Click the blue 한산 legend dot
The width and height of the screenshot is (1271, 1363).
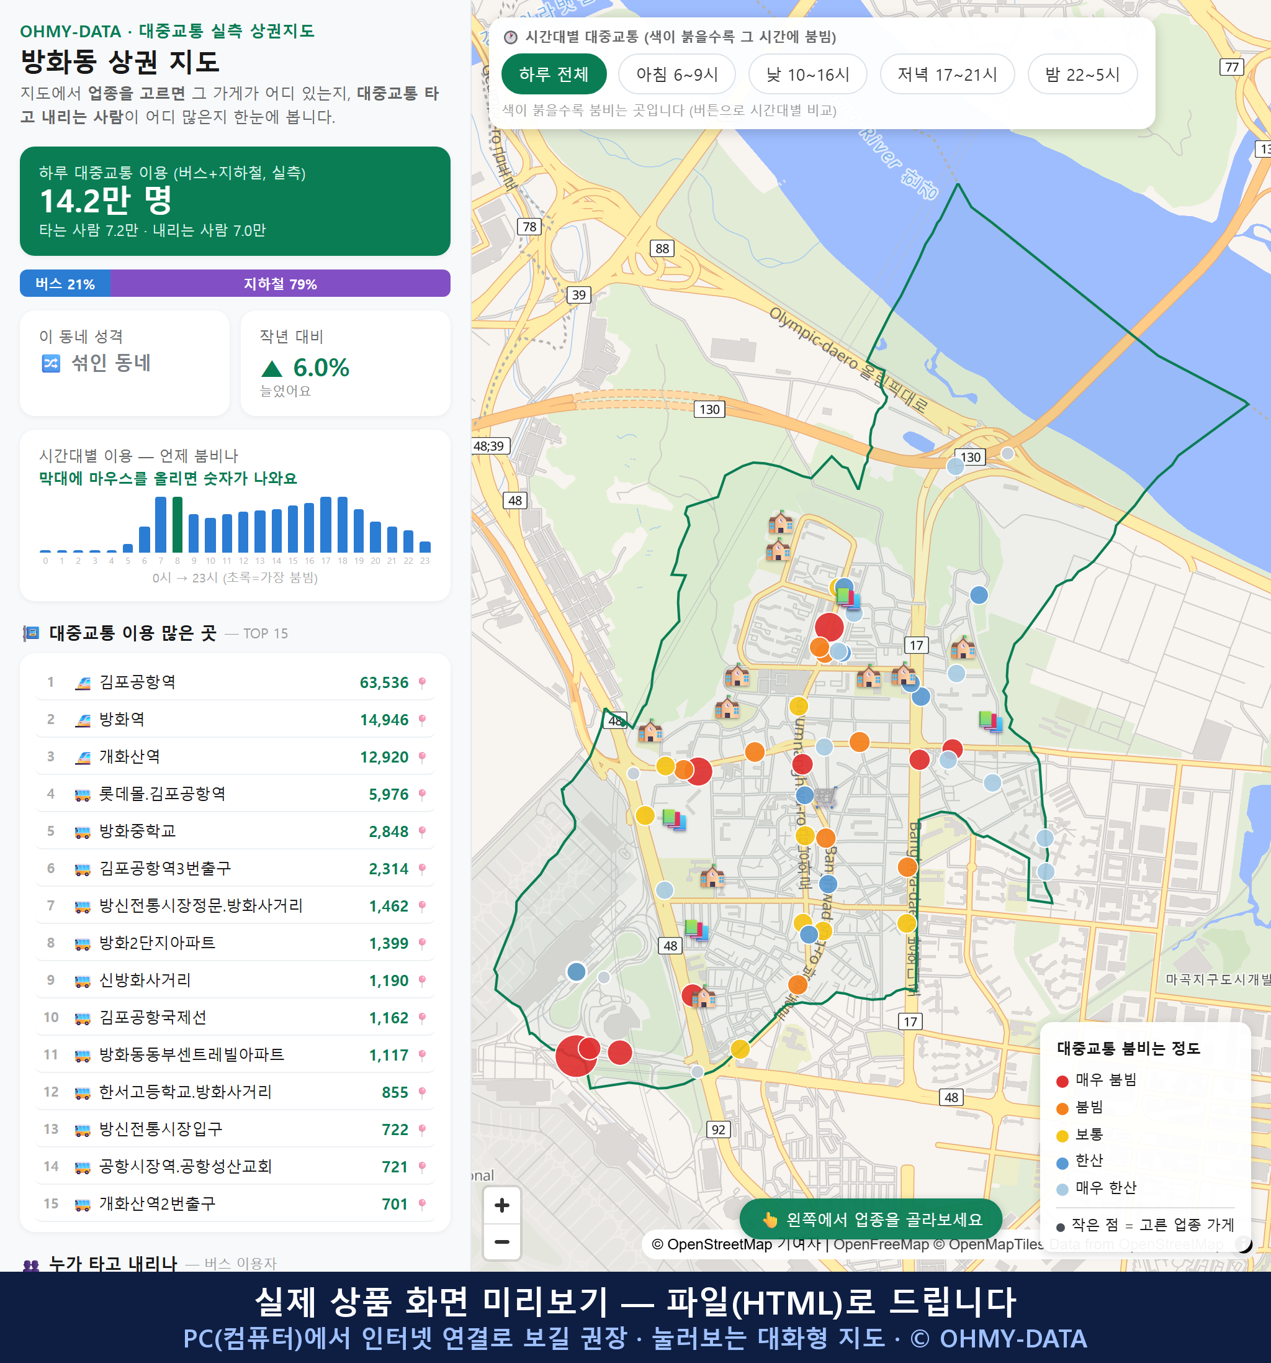1062,1163
